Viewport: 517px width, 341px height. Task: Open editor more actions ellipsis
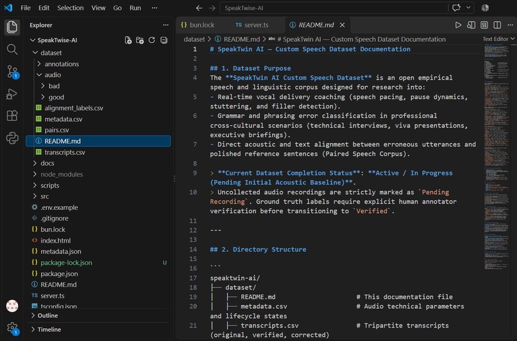(x=510, y=25)
